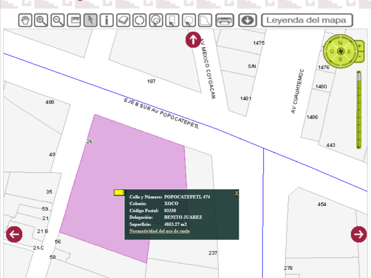Pan map east with right arrow

click(x=359, y=234)
